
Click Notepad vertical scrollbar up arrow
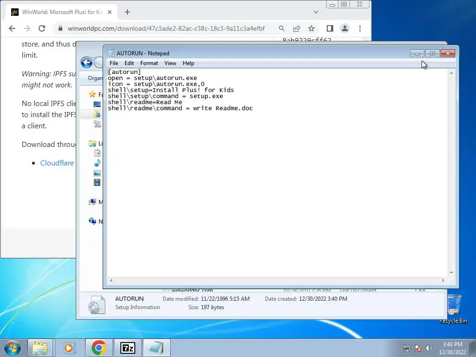coord(451,73)
